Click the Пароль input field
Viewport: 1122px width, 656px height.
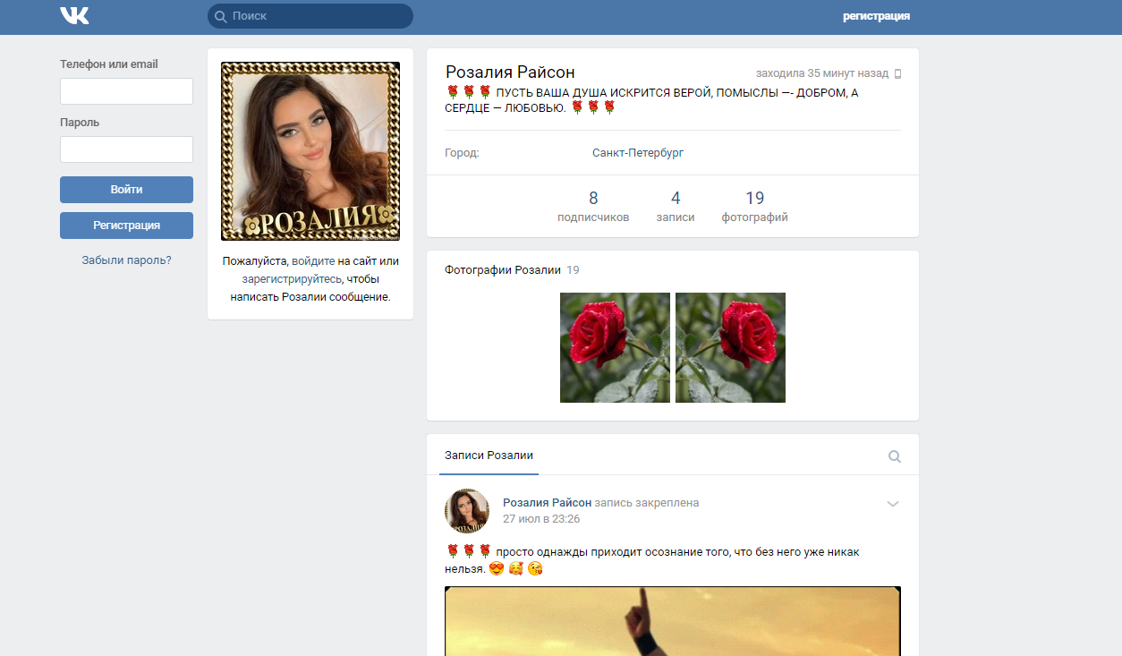coord(126,149)
